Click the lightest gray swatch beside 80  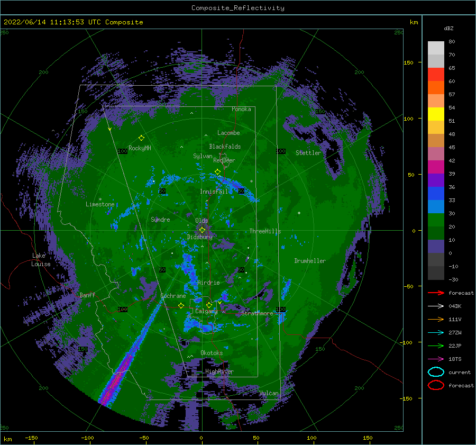[x=436, y=48]
